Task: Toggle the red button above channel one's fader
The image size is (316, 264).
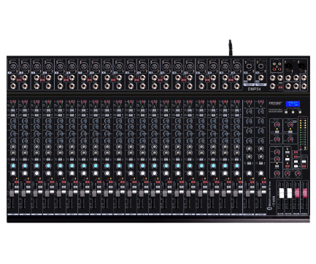Action: click(17, 182)
